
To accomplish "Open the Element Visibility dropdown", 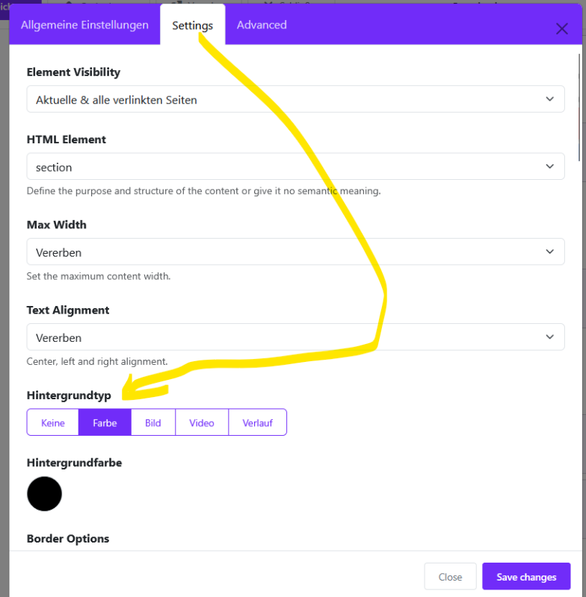I will coord(295,99).
